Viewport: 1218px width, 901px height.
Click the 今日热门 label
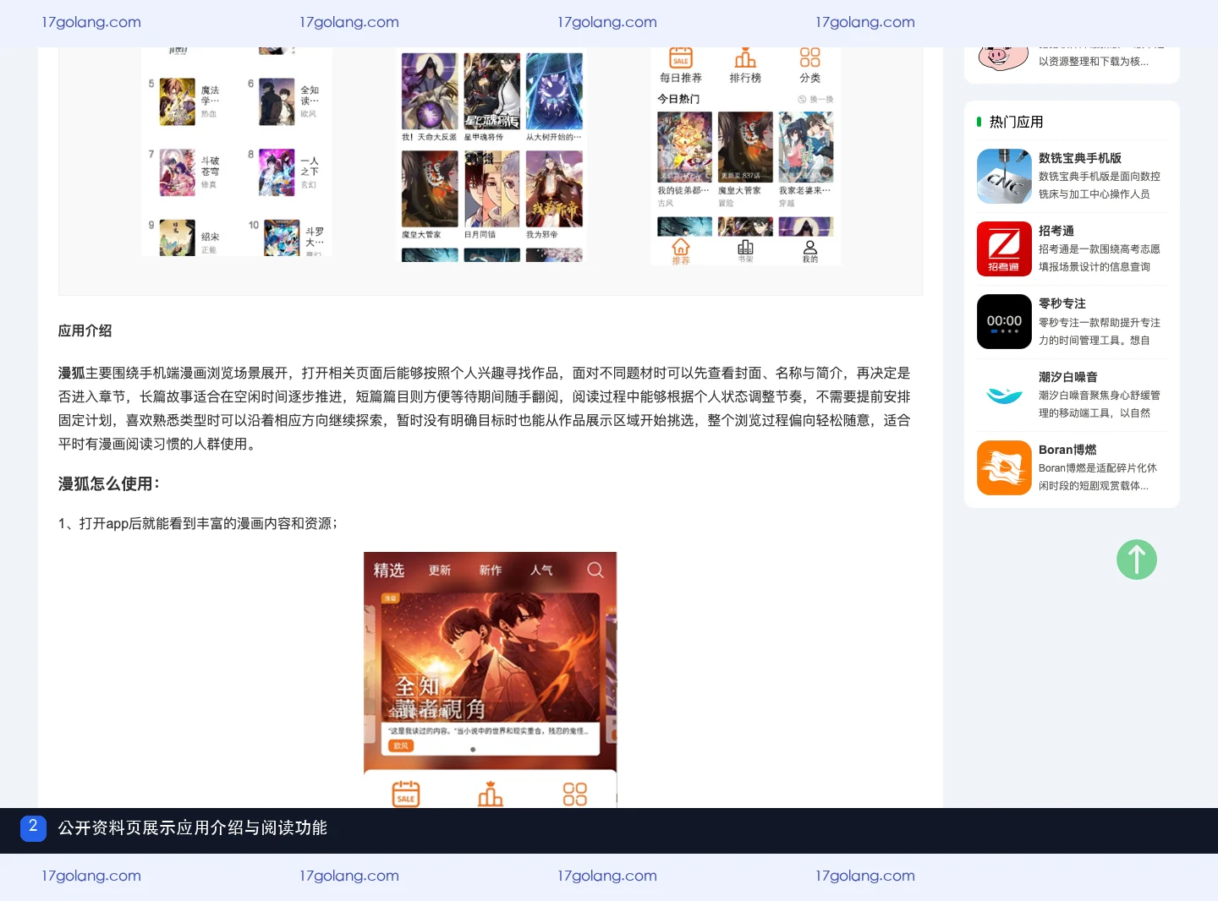click(678, 99)
